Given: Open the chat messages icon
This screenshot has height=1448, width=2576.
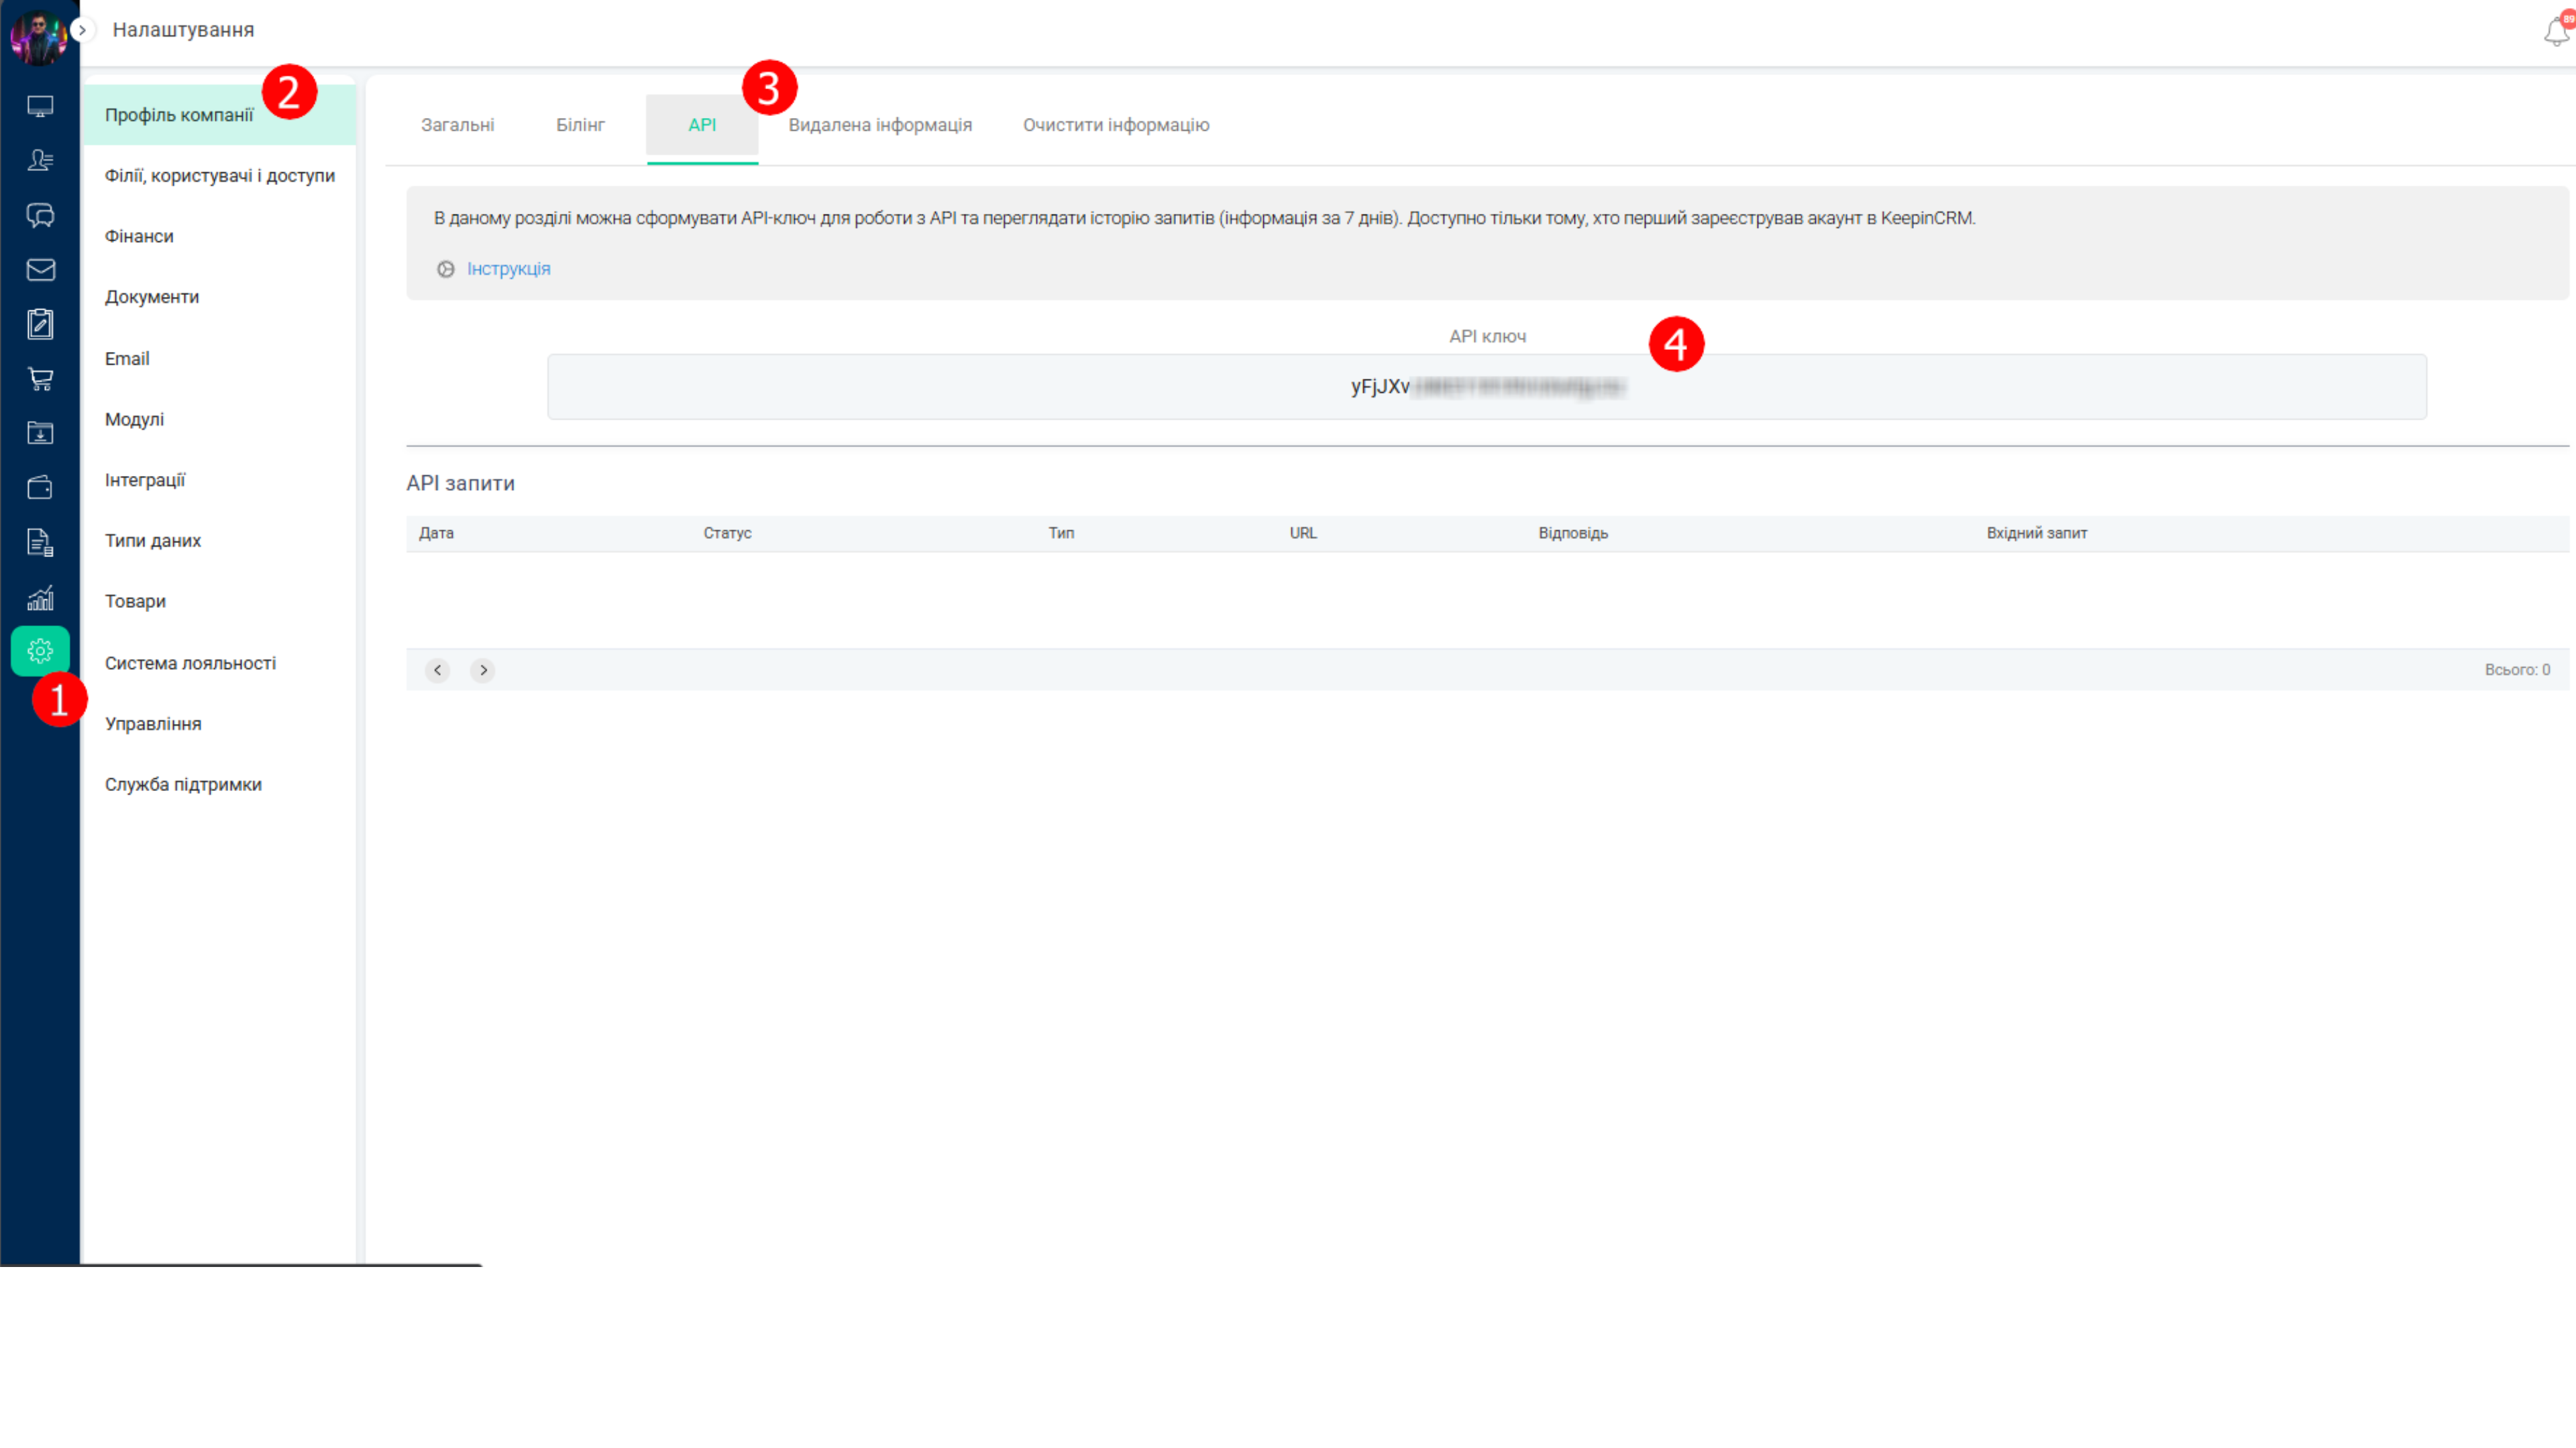Looking at the screenshot, I should (x=40, y=215).
